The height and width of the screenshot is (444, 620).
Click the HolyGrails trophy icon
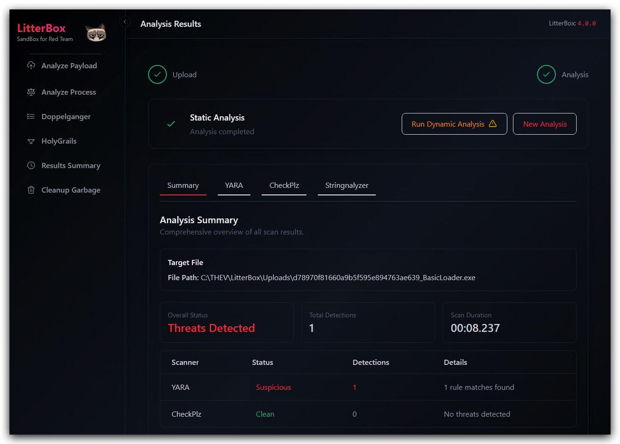(x=31, y=141)
